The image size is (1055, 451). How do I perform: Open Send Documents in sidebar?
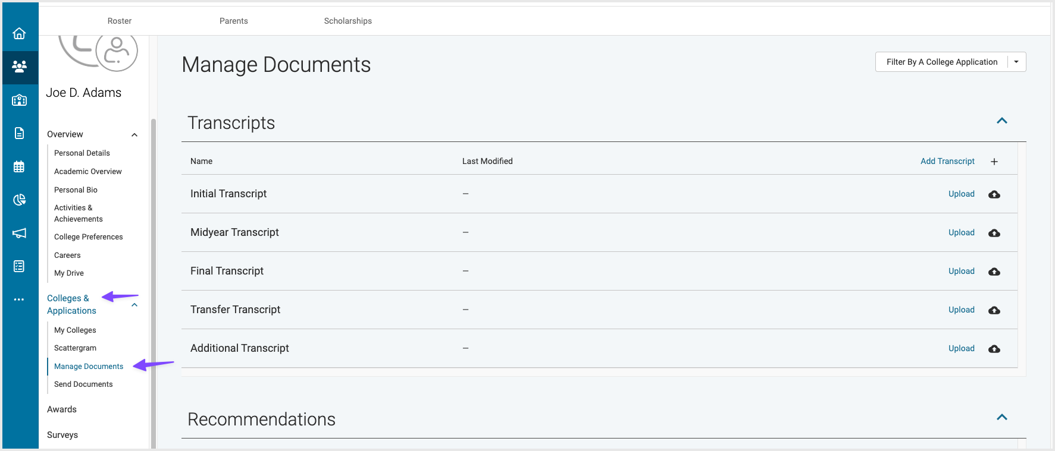(x=83, y=384)
